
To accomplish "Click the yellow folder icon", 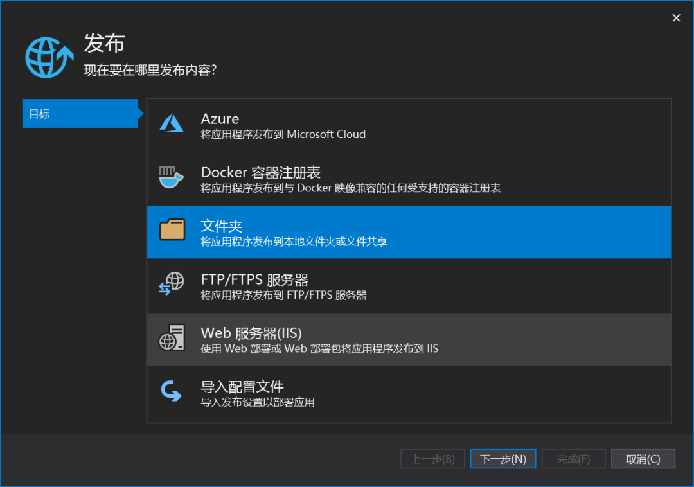I will 172,229.
